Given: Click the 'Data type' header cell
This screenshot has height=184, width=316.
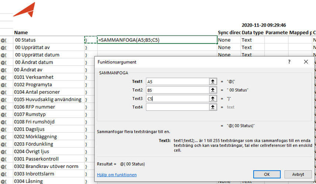Looking at the screenshot, I should click(253, 33).
